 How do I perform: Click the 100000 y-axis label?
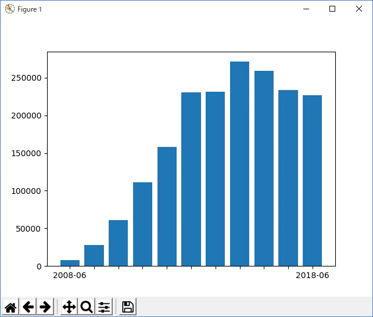coord(26,191)
